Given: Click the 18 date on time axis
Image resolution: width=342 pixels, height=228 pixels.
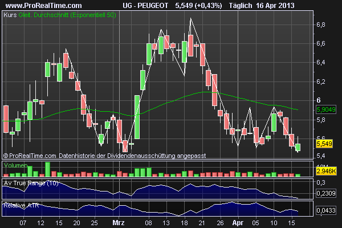Looking at the screenshot, I should (x=184, y=223).
